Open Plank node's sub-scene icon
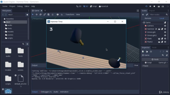The image size is (170, 95). [159, 39]
